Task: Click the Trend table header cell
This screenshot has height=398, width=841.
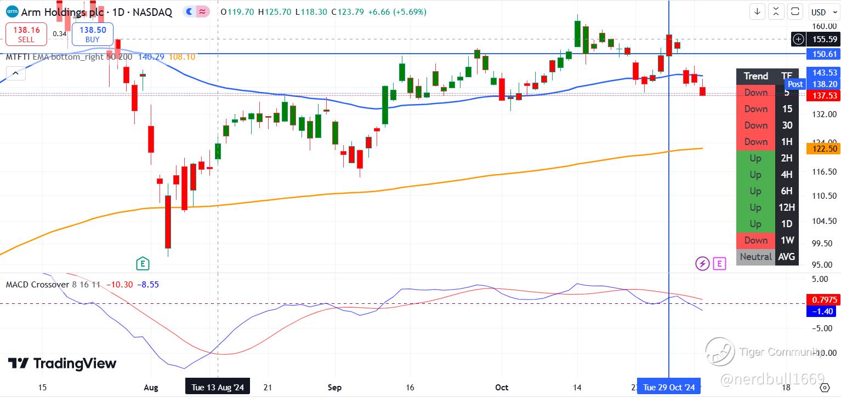Action: [756, 76]
